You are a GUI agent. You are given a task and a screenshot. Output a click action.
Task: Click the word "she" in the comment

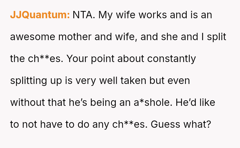pos(169,37)
